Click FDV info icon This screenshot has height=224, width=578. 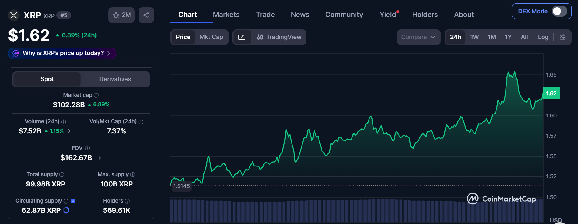tap(88, 148)
